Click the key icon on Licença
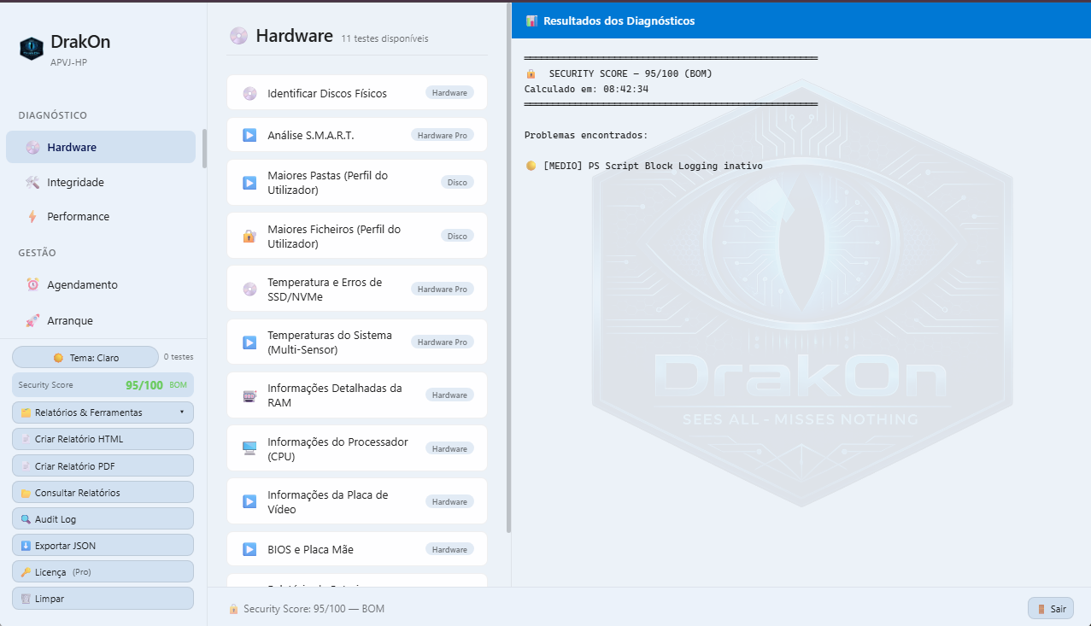 point(26,572)
